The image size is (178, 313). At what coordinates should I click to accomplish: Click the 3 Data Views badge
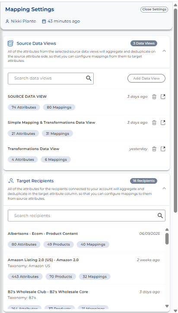[x=144, y=43]
